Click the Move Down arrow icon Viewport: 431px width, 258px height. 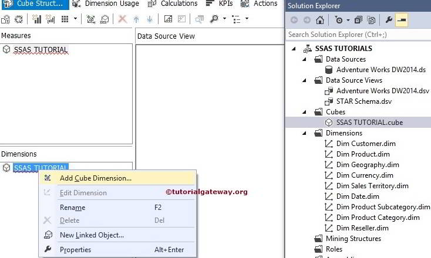tap(150, 19)
